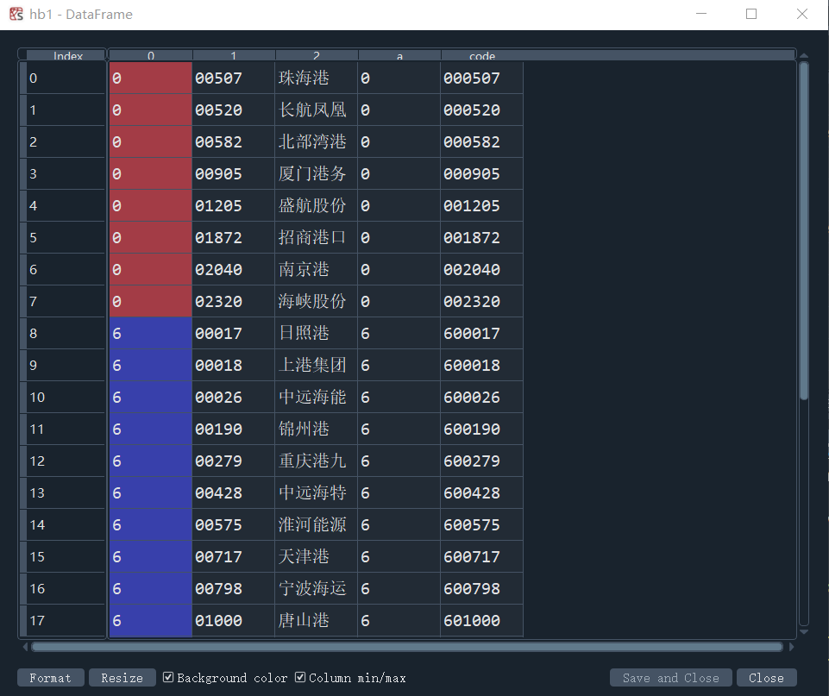
Task: Click the red cell in row 0
Action: [151, 78]
